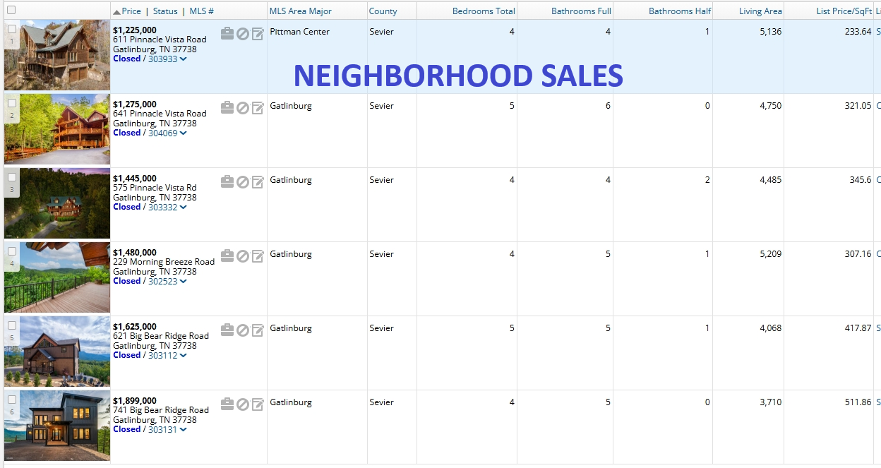Open the MLS number link 304069
This screenshot has height=468, width=881.
tap(162, 133)
